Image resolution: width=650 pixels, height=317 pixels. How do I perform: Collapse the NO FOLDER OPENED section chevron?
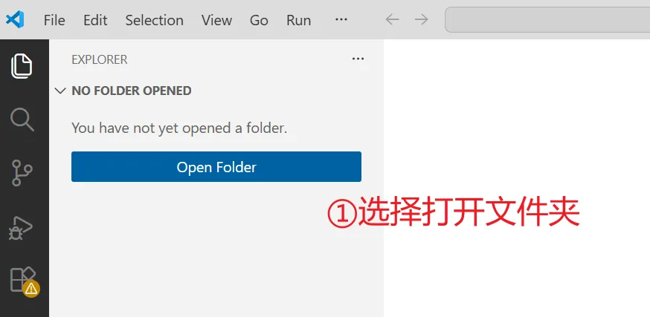(60, 91)
